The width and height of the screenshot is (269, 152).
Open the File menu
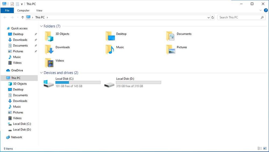click(7, 10)
